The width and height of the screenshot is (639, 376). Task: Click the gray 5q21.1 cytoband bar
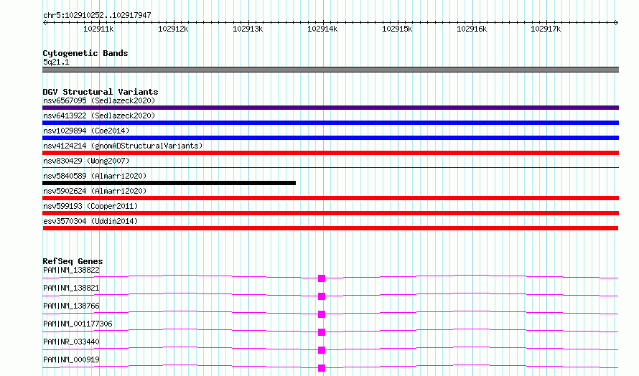330,70
